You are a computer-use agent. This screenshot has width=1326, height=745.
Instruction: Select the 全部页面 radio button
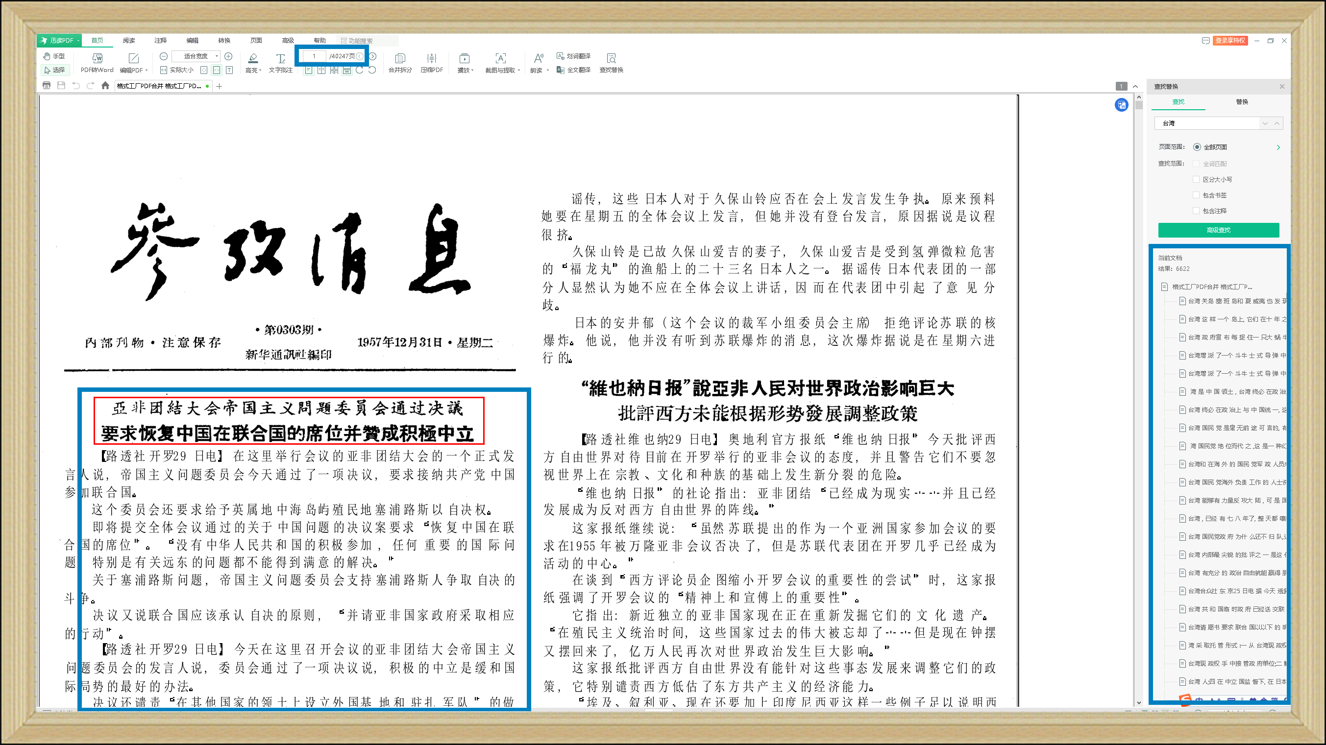coord(1197,147)
